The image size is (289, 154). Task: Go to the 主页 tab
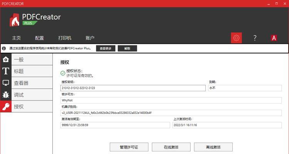tap(17, 38)
